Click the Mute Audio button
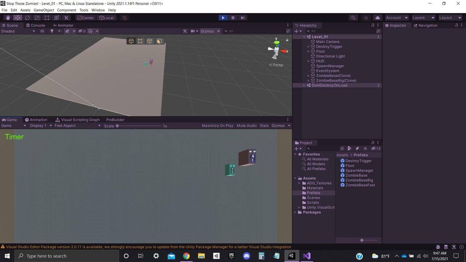Screen dimensions: 466x262 pyautogui.click(x=246, y=126)
